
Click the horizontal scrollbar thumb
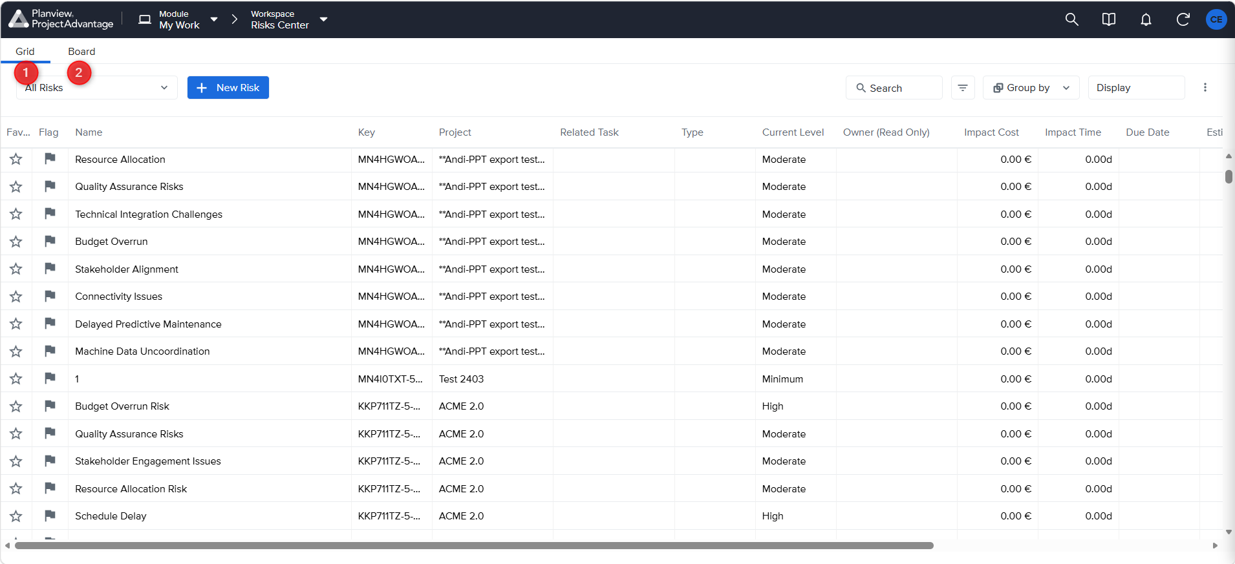(x=474, y=546)
